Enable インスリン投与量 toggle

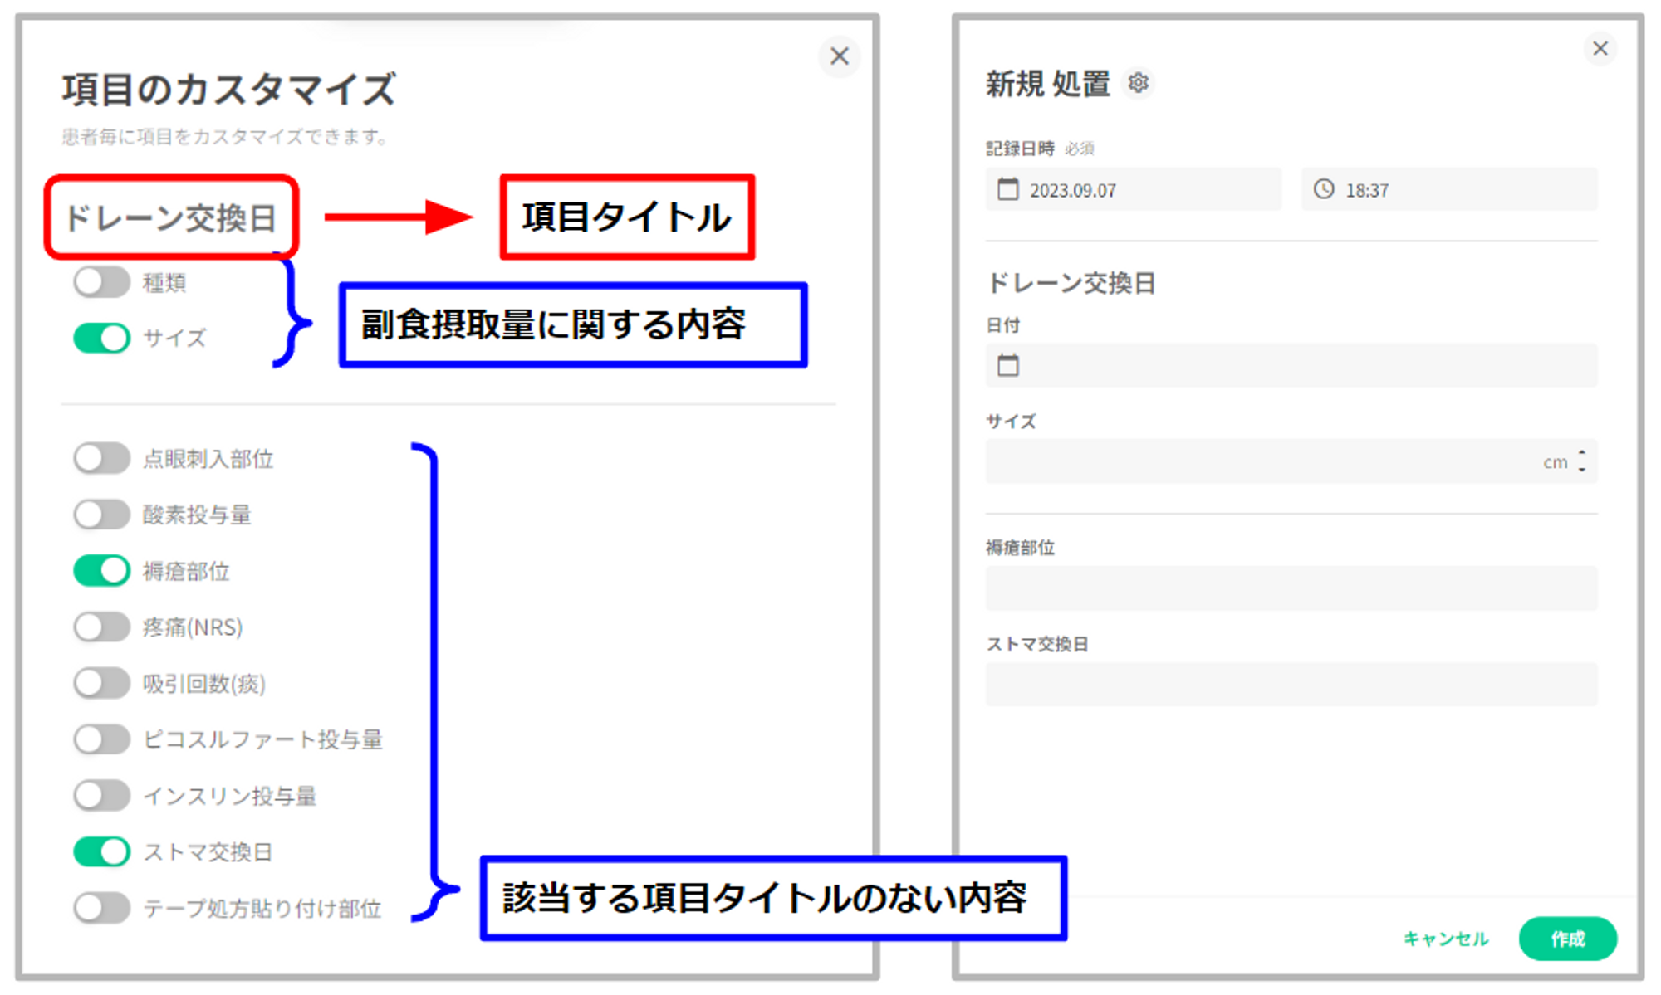pos(101,795)
